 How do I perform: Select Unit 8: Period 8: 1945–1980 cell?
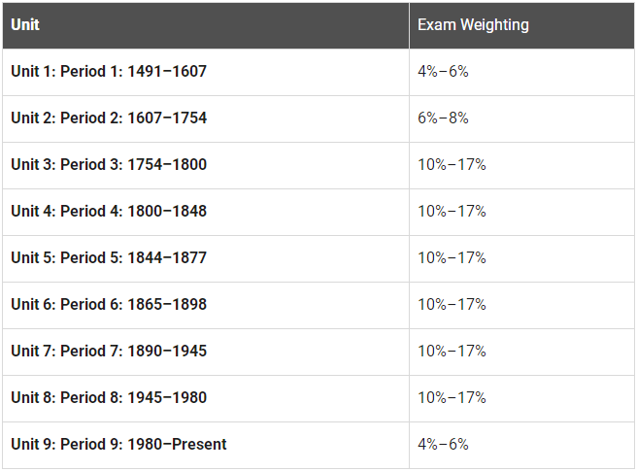tap(206, 398)
